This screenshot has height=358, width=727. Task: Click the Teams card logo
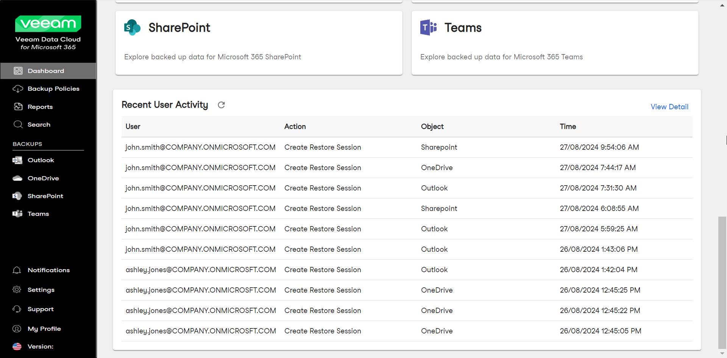pos(428,27)
